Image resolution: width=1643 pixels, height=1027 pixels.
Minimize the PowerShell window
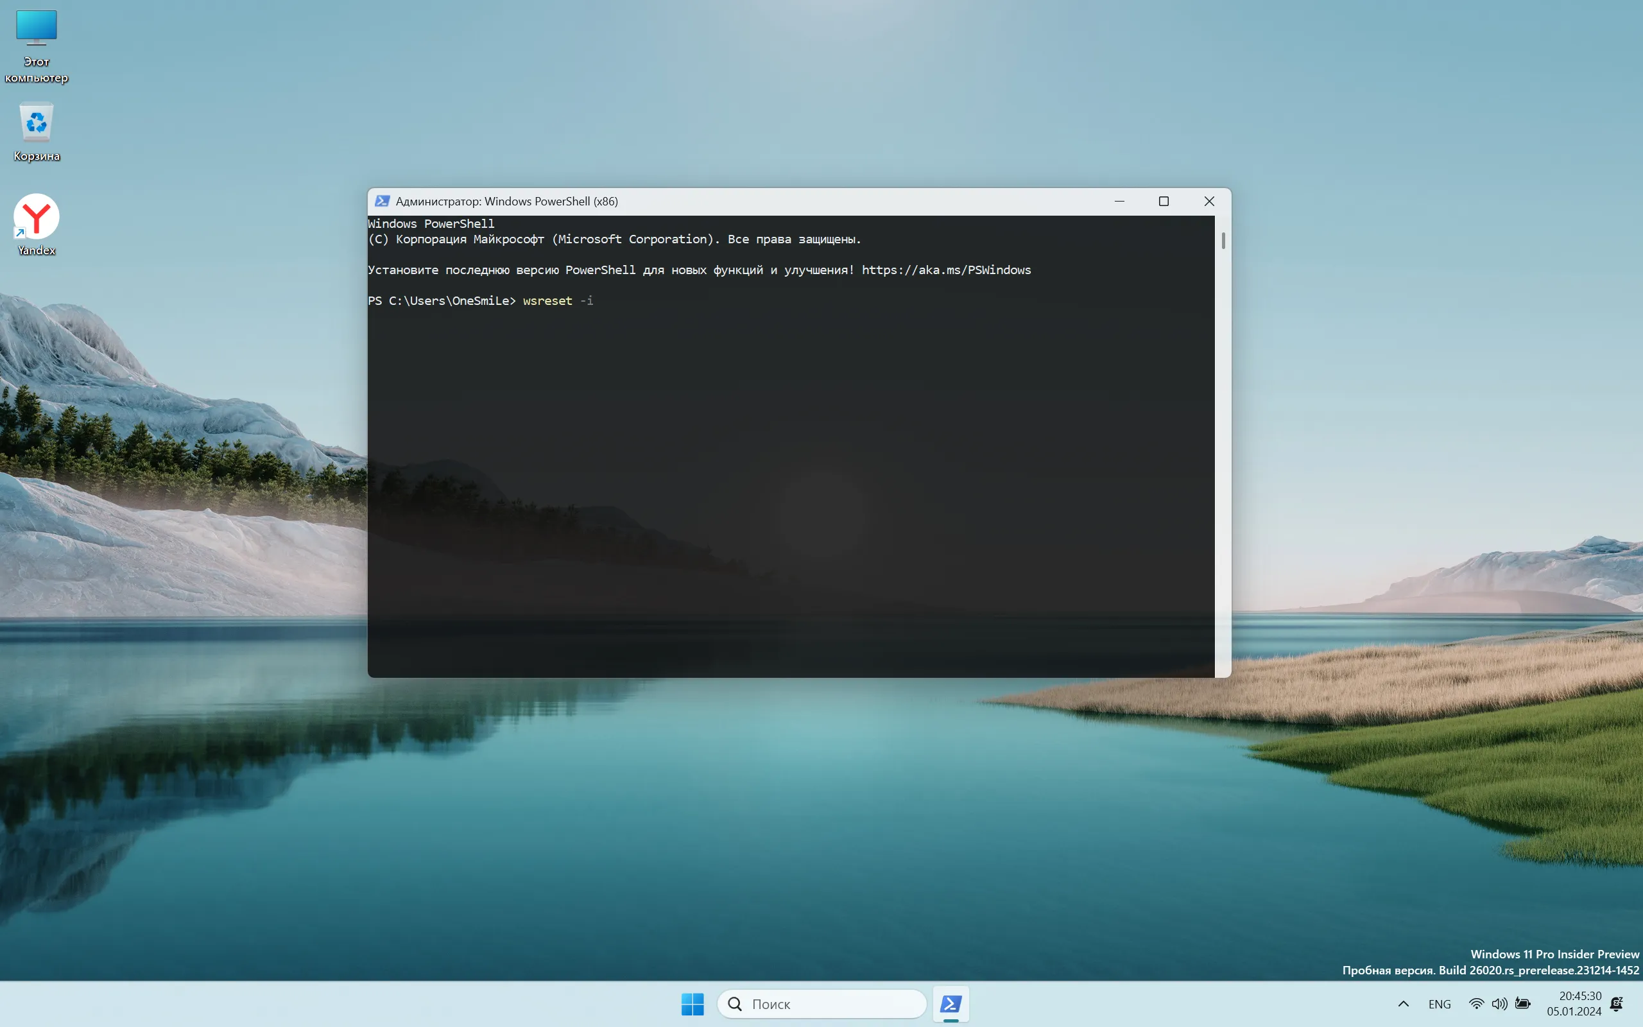pyautogui.click(x=1119, y=201)
